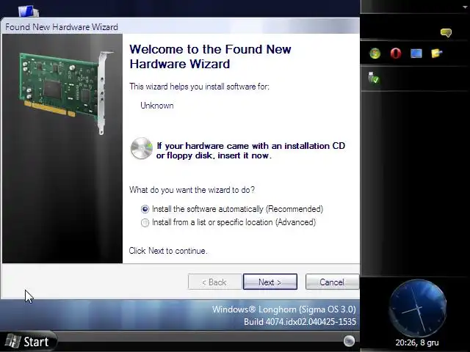Click the analog clock in sidebar

click(x=418, y=308)
